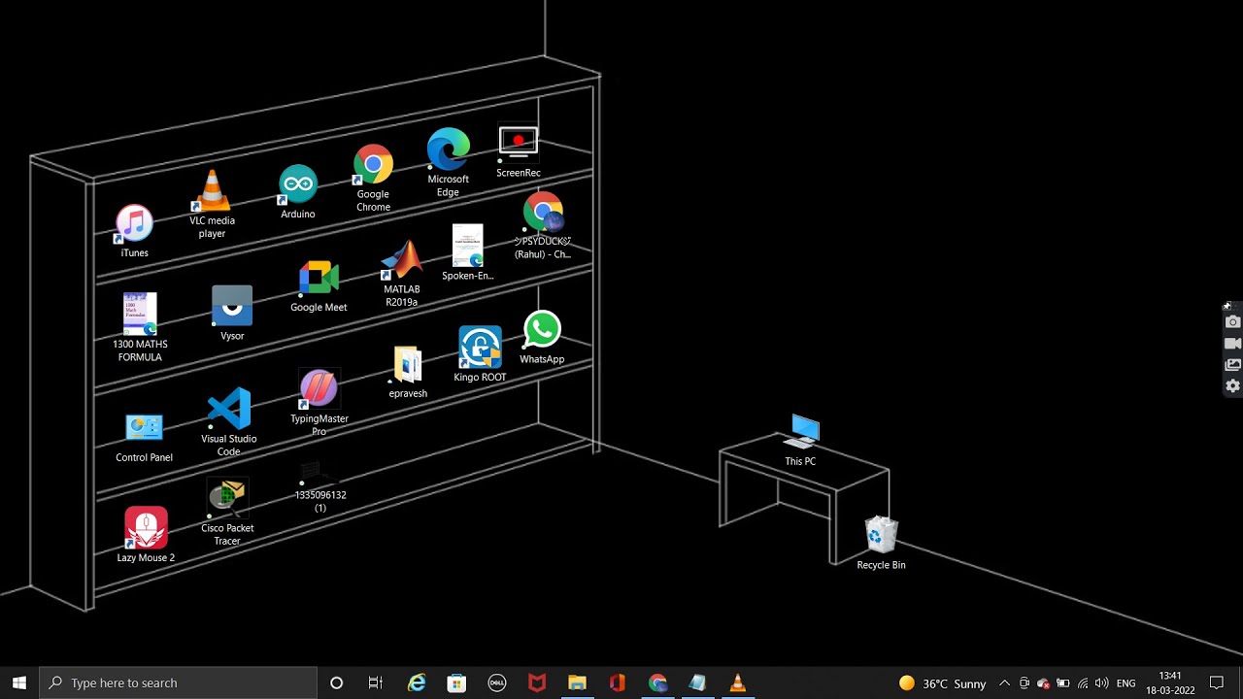Select the Lazy Mouse 2 icon
The image size is (1243, 699).
pos(146,535)
